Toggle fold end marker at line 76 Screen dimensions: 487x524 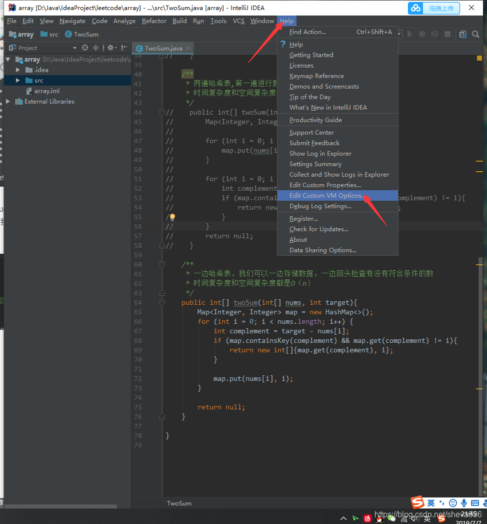point(162,417)
